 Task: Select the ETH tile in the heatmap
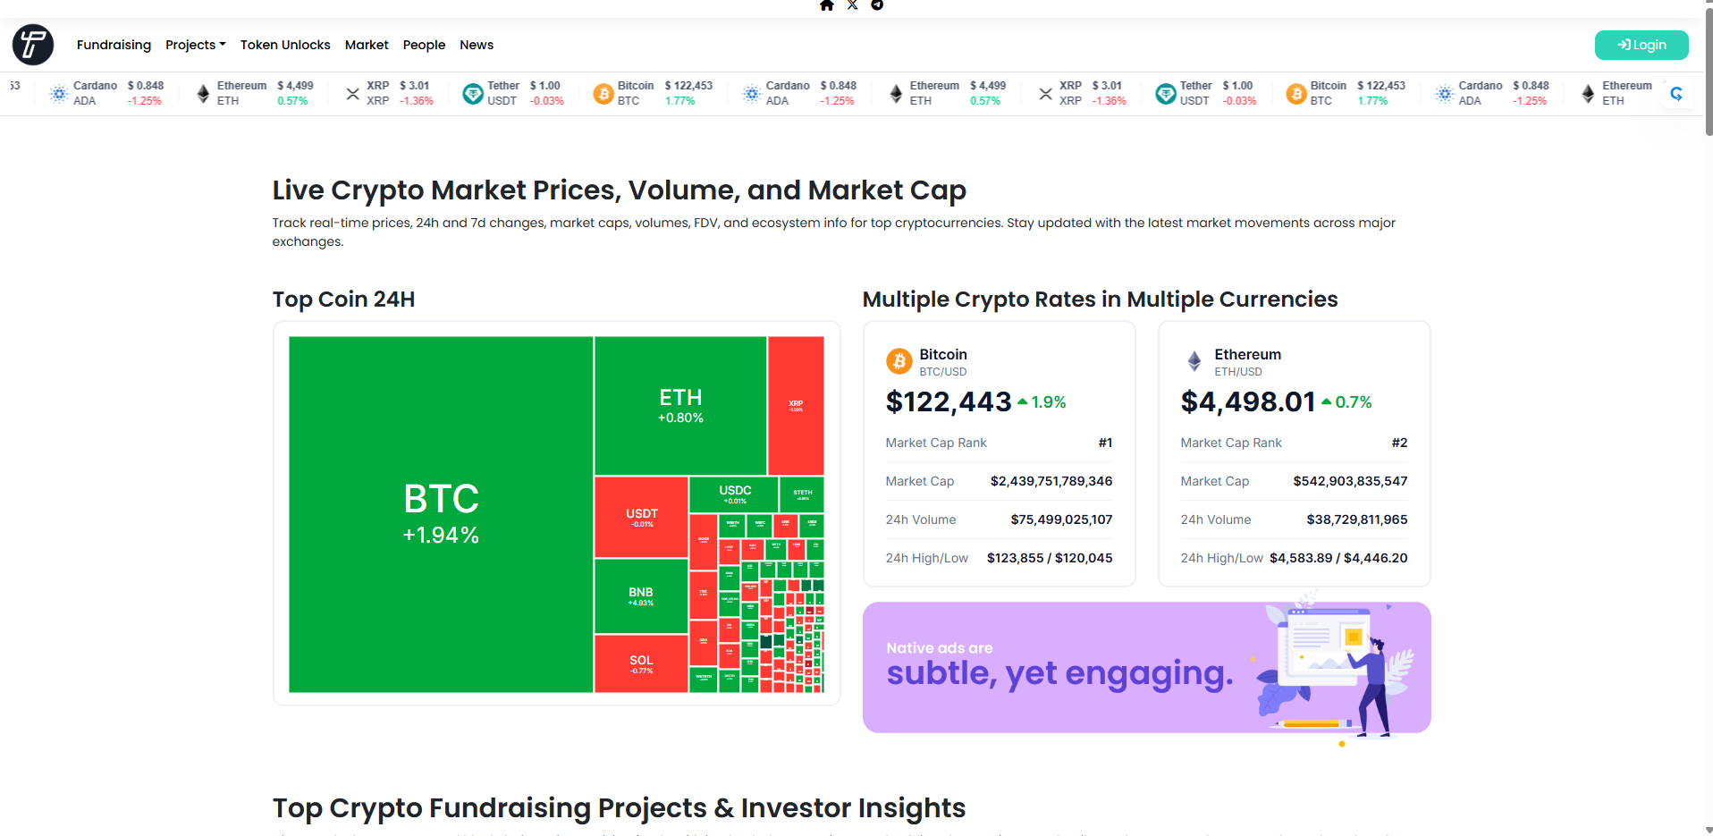click(x=680, y=405)
